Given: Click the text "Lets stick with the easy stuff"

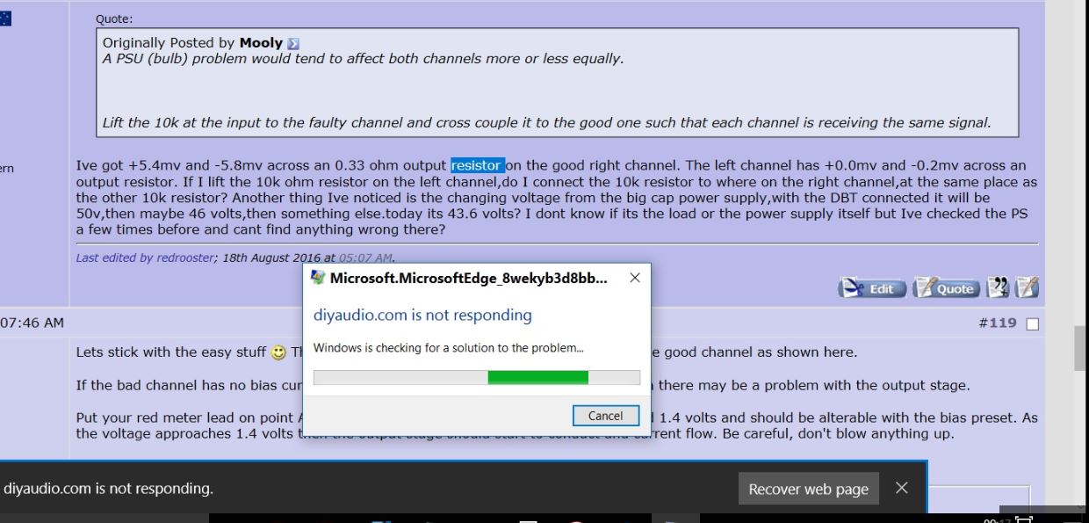Looking at the screenshot, I should (x=170, y=353).
